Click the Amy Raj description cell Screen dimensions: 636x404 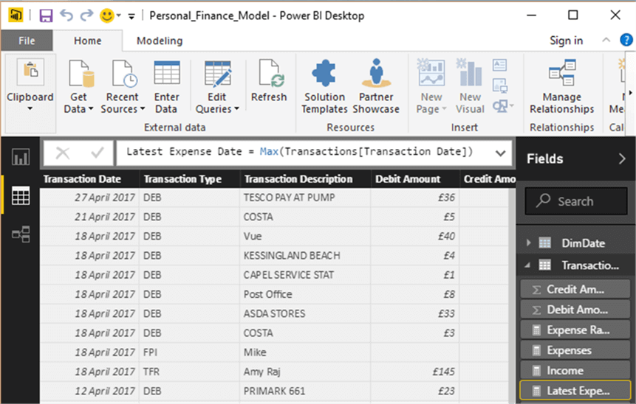point(305,372)
